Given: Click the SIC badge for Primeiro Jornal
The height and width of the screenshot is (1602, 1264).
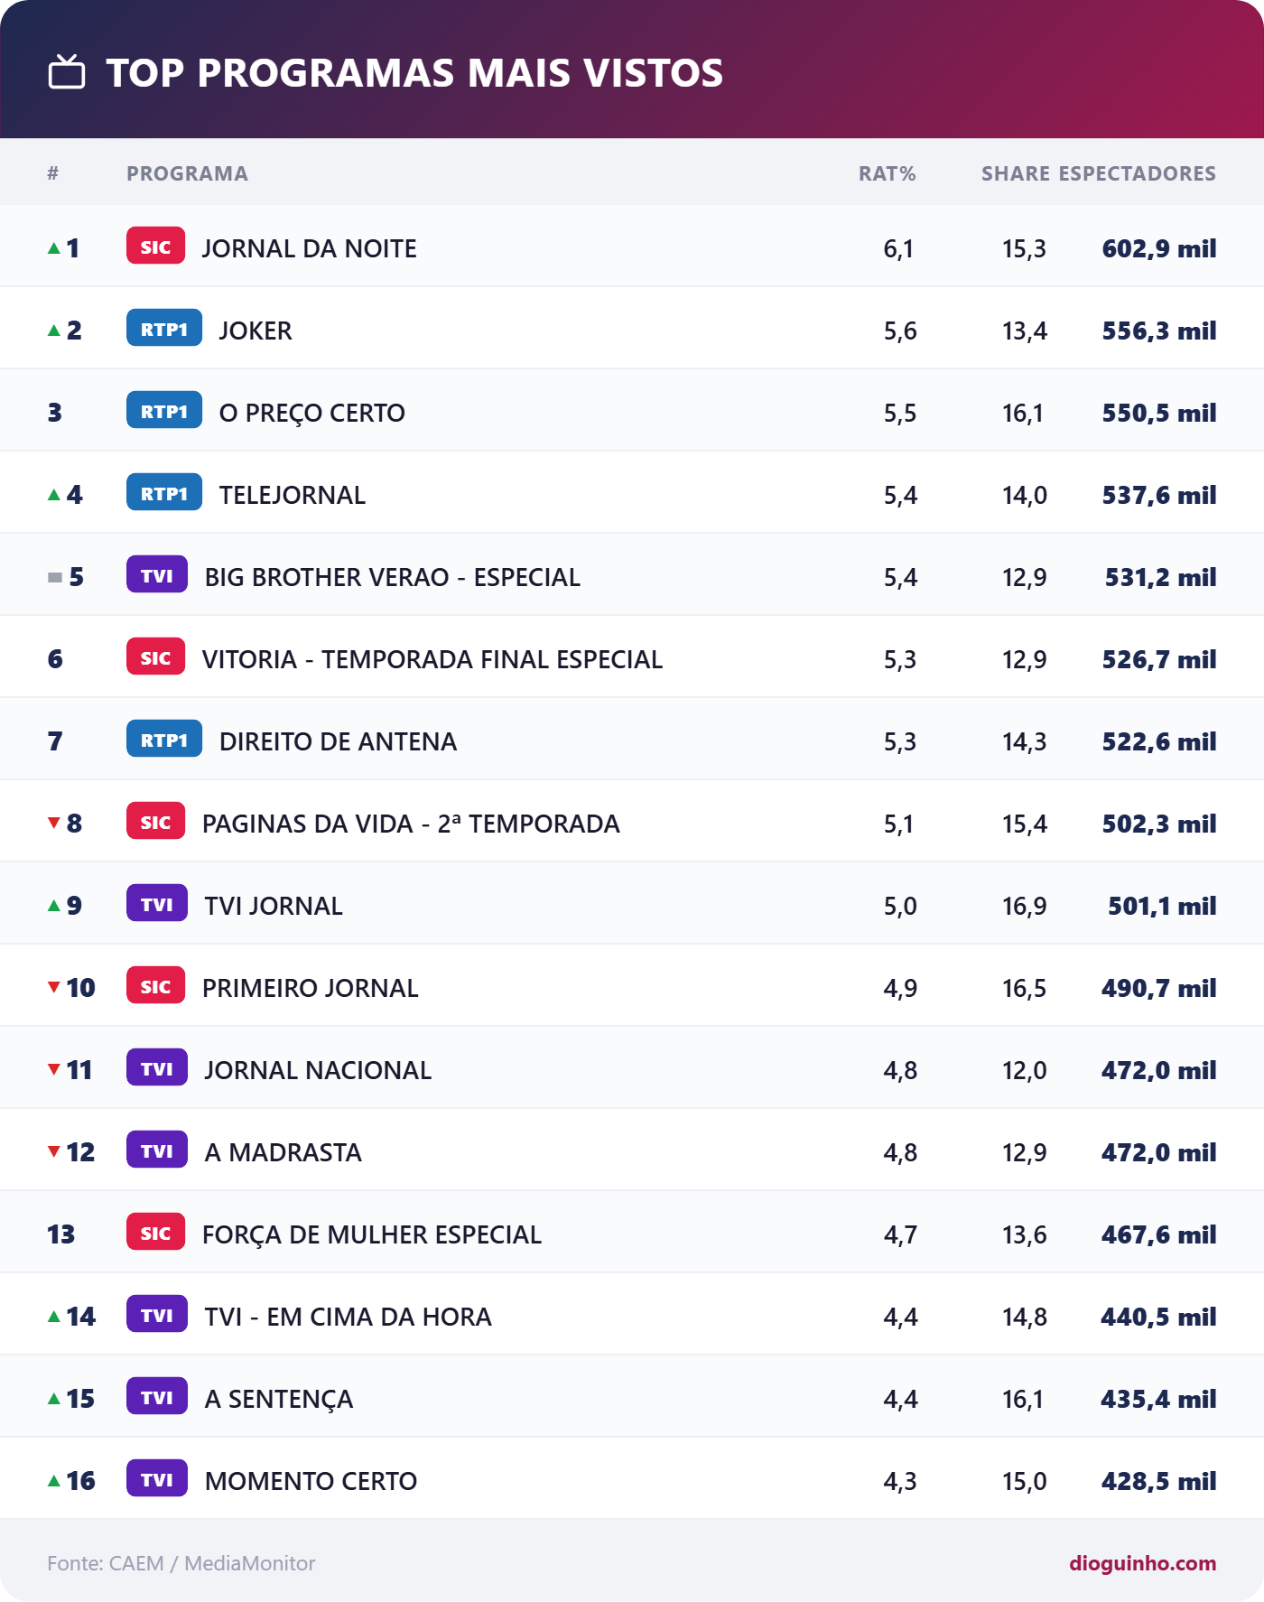Looking at the screenshot, I should point(155,986).
